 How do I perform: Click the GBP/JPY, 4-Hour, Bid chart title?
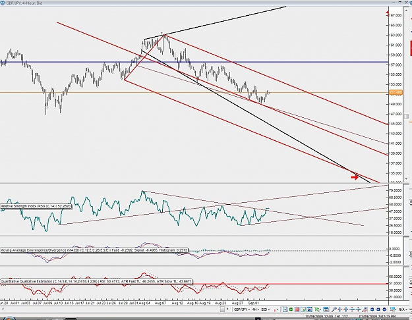[x=24, y=3]
